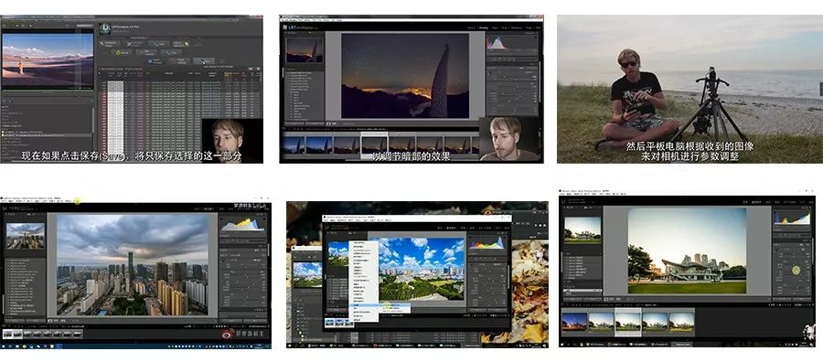Select the first filmstrip thumbnail below the city skyline
The image size is (823, 362).
click(7, 333)
